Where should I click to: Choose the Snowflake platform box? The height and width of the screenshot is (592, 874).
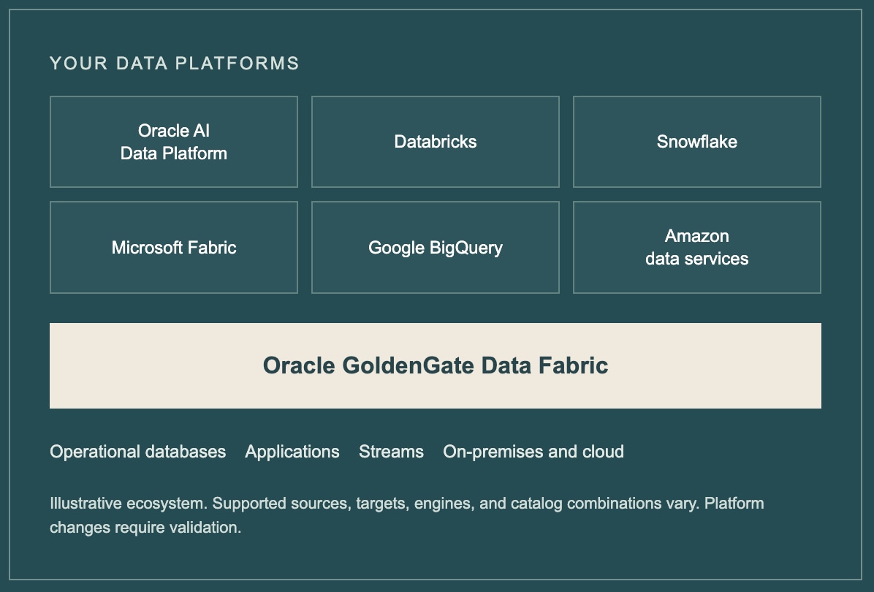click(x=696, y=142)
